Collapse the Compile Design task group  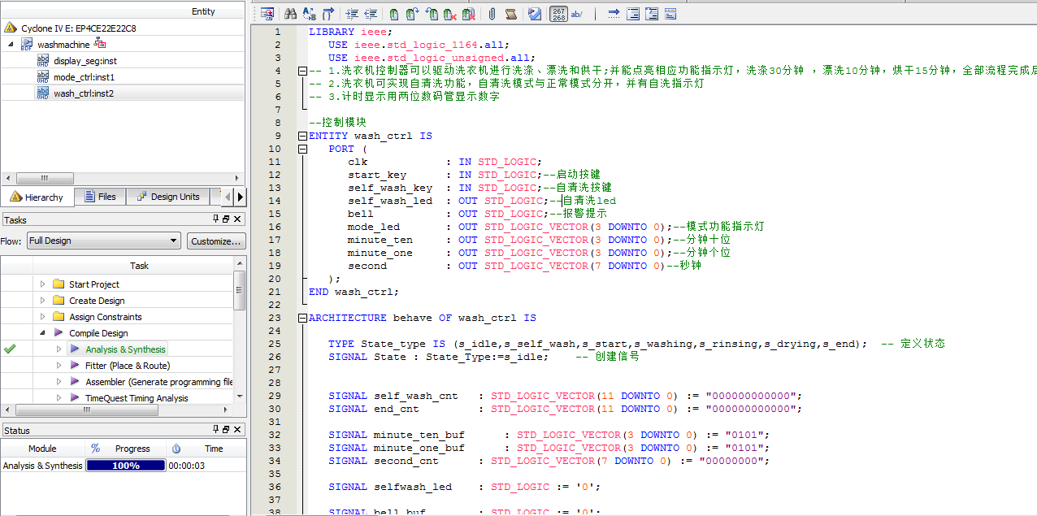[x=43, y=333]
